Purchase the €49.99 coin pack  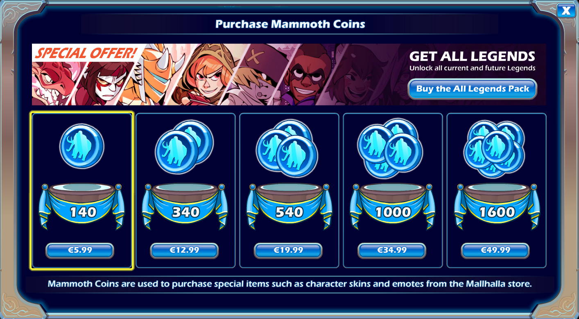coord(495,250)
